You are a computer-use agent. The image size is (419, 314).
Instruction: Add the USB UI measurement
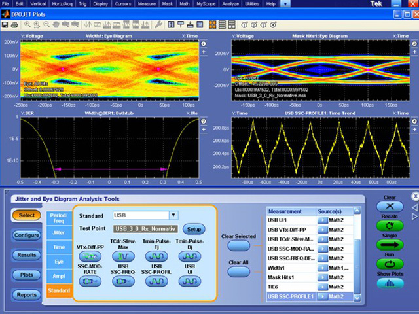click(190, 281)
